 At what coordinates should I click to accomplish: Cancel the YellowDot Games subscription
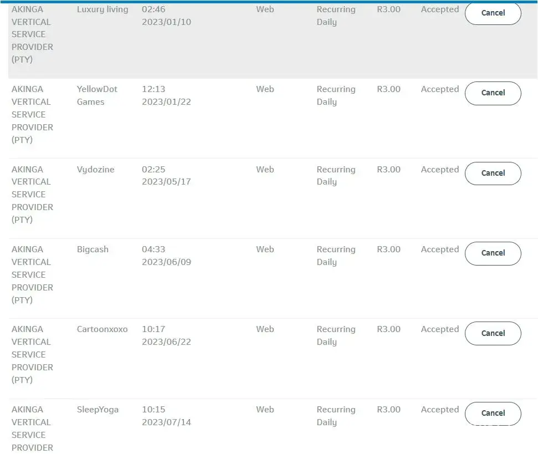(493, 93)
